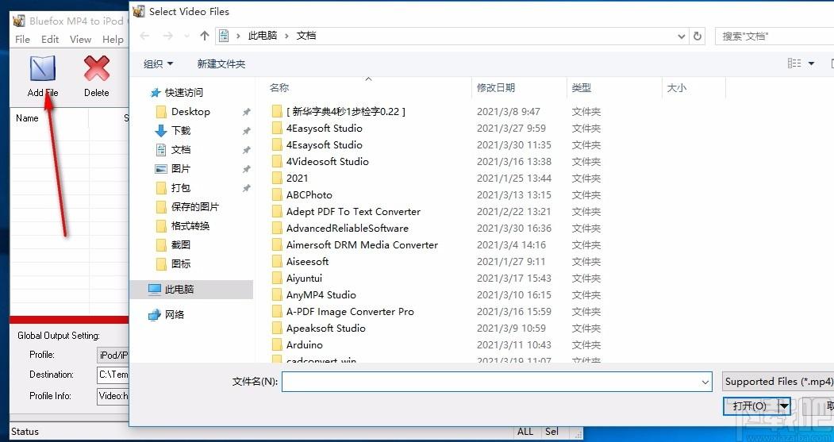Select 快速访问 in the navigation pane
Image resolution: width=834 pixels, height=442 pixels.
click(x=183, y=93)
